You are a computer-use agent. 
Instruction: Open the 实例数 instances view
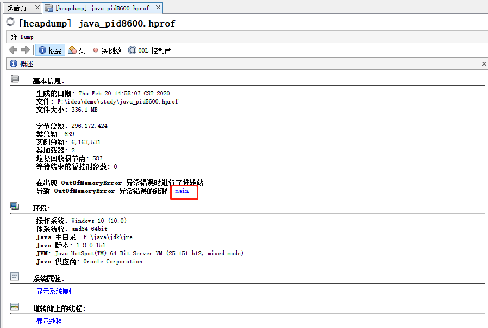click(x=107, y=50)
